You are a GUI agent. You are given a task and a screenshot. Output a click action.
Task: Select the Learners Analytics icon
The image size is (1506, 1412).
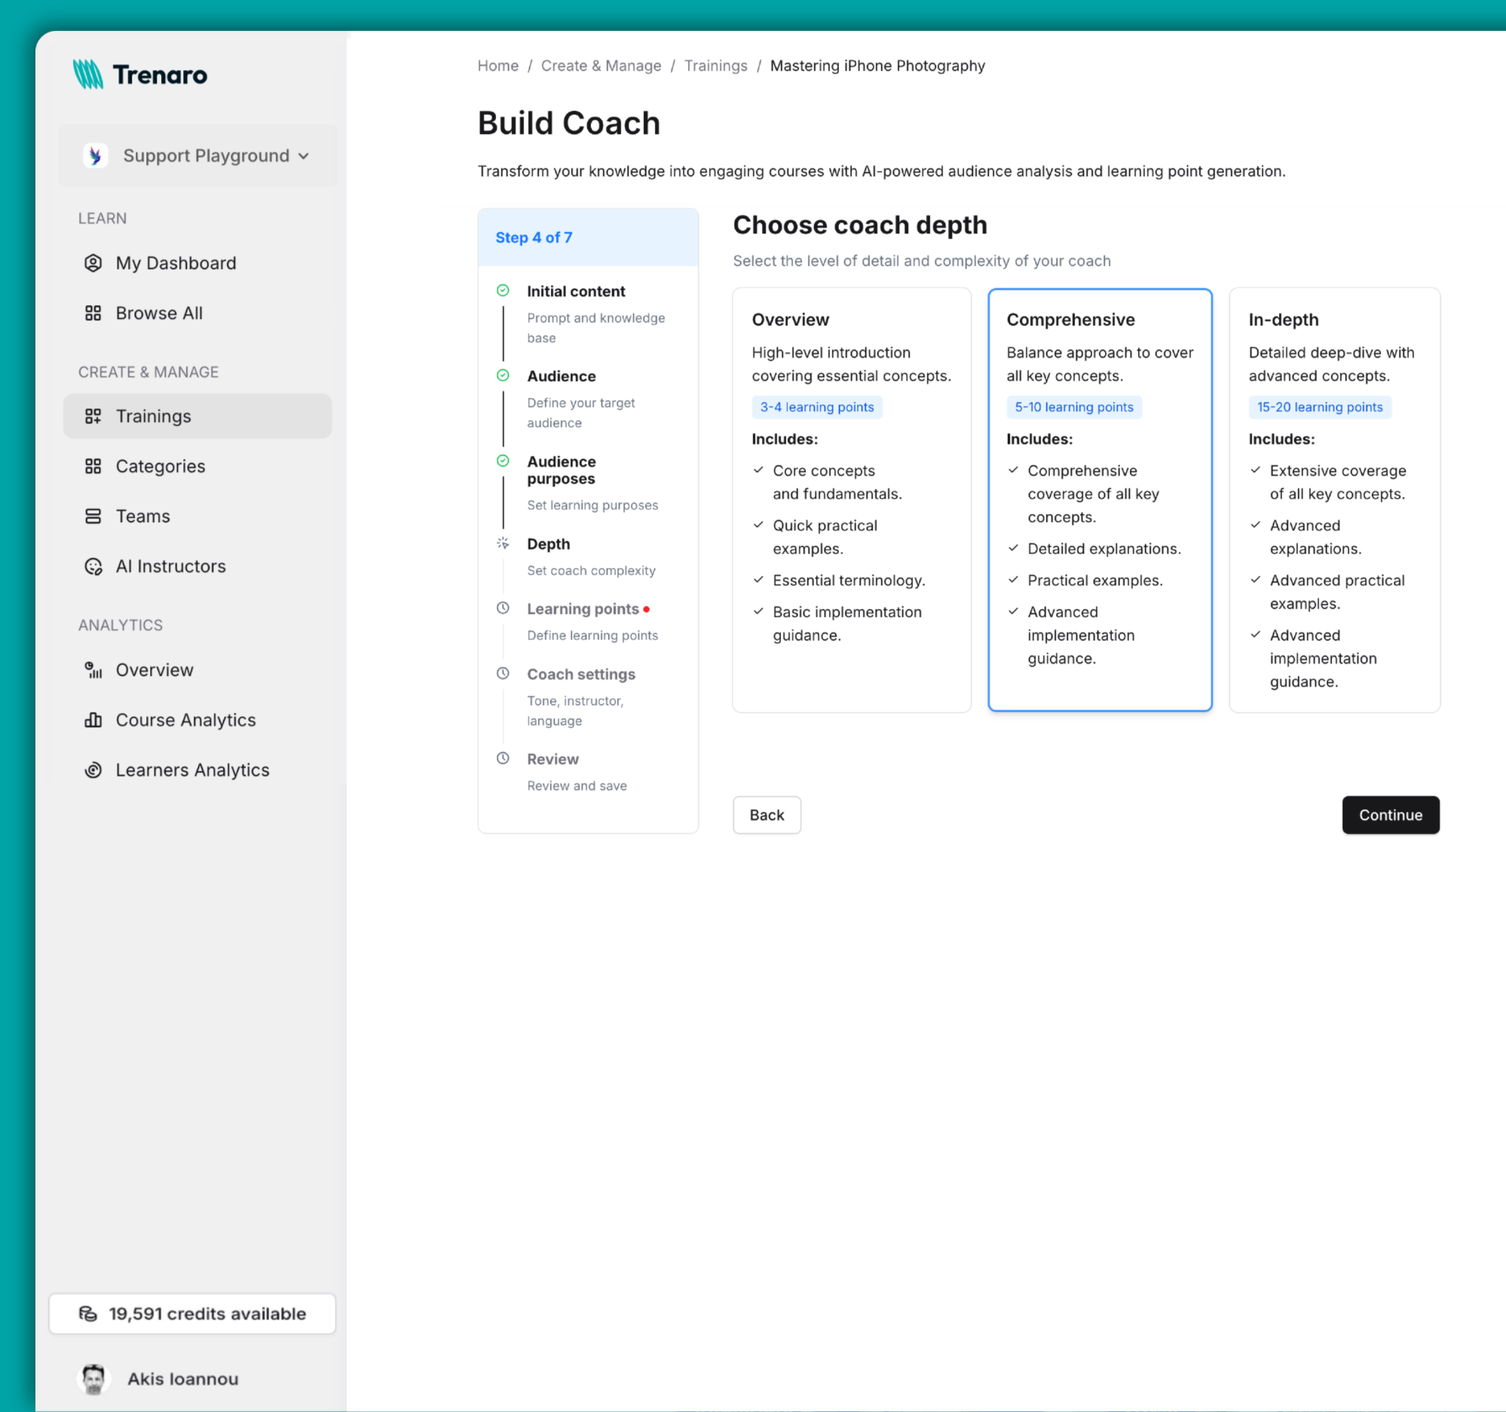coord(93,769)
